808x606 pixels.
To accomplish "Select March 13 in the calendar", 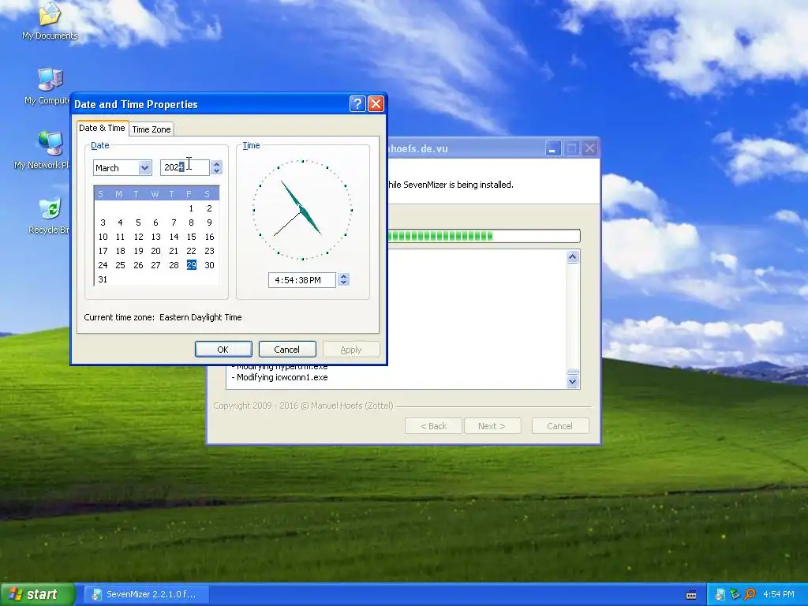I will coord(156,237).
